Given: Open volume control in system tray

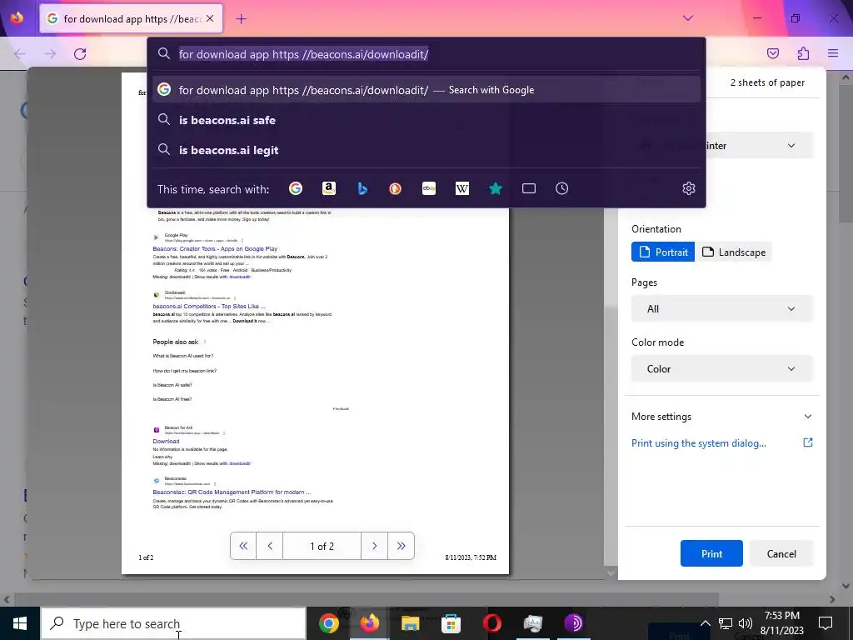Looking at the screenshot, I should [x=746, y=623].
